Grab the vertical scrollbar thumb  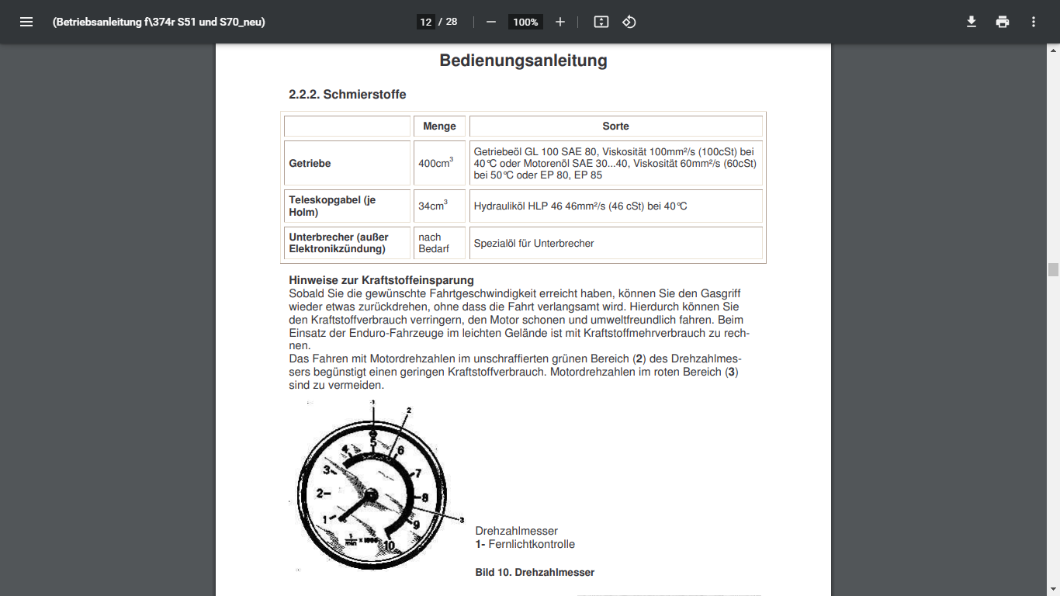(1053, 269)
